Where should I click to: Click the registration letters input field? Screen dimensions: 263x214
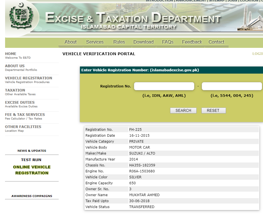point(164,86)
